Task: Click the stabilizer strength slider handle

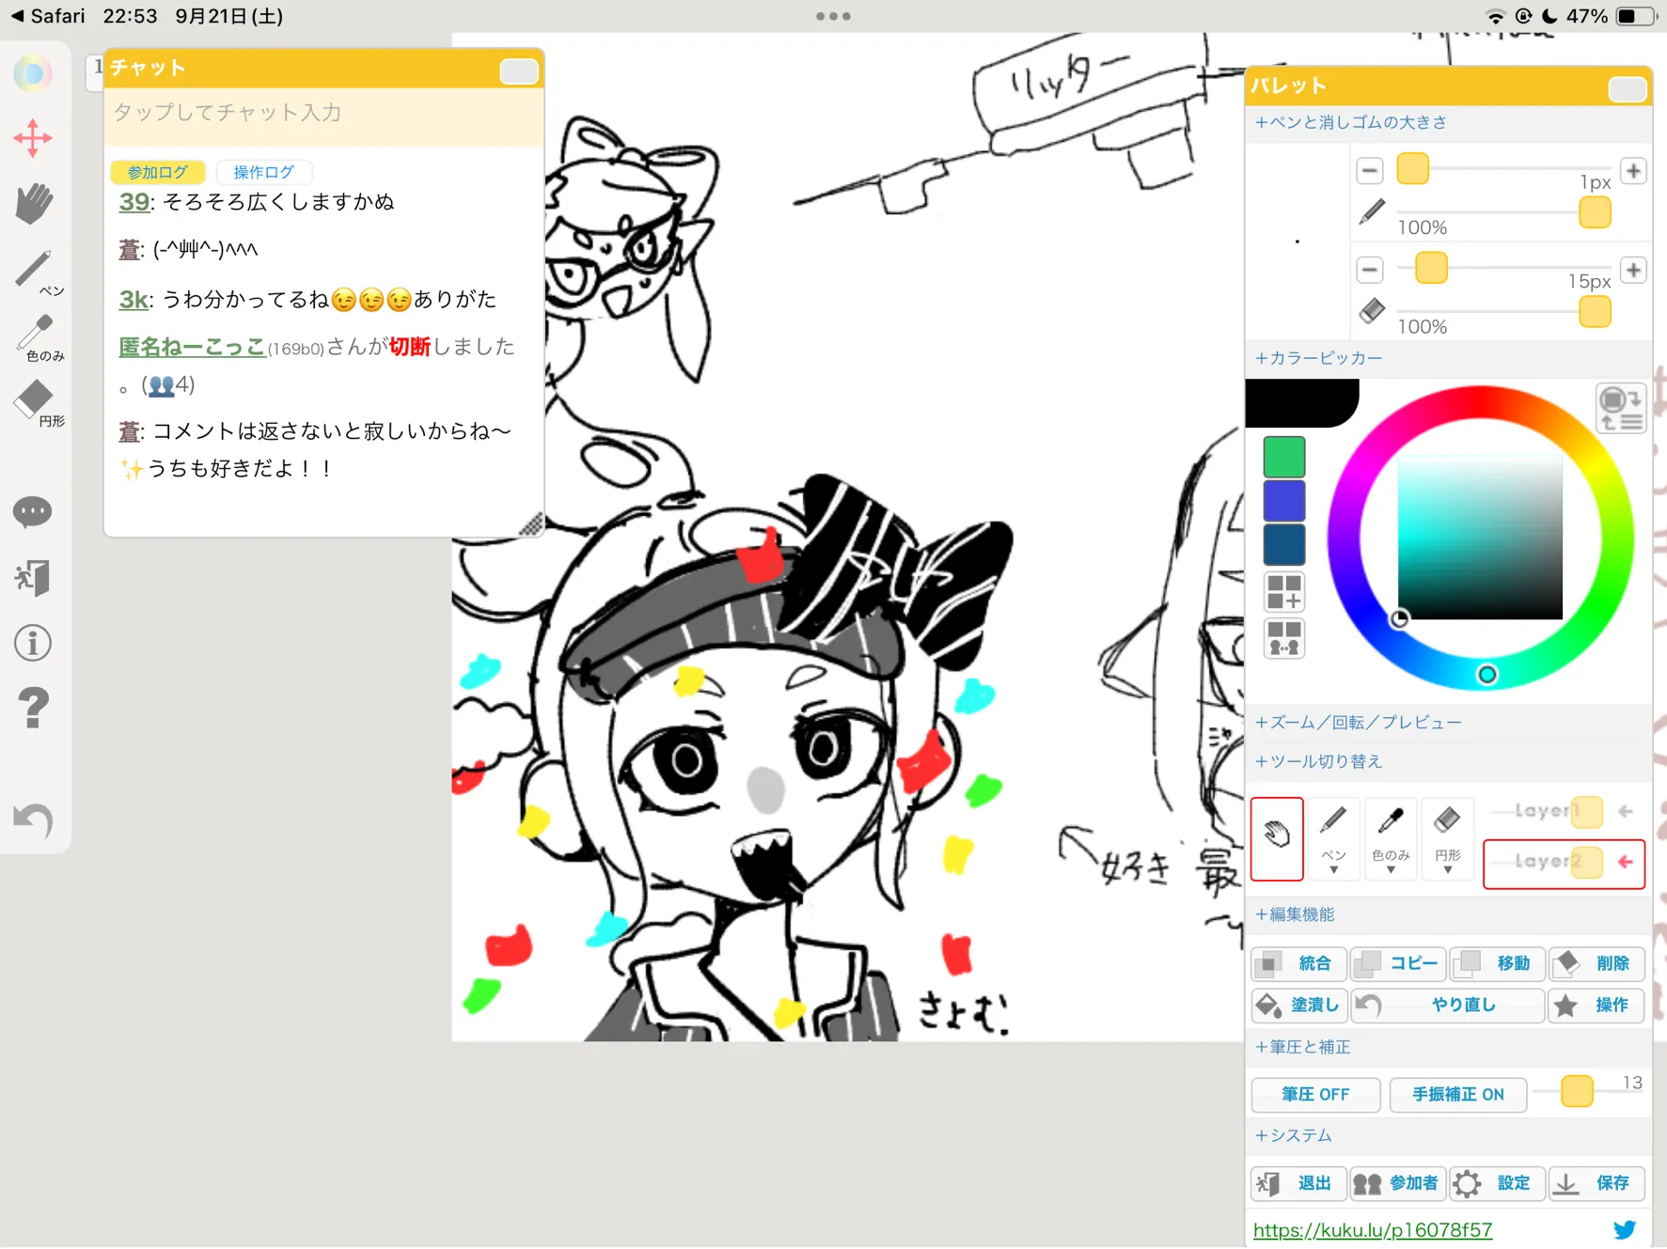Action: point(1577,1091)
